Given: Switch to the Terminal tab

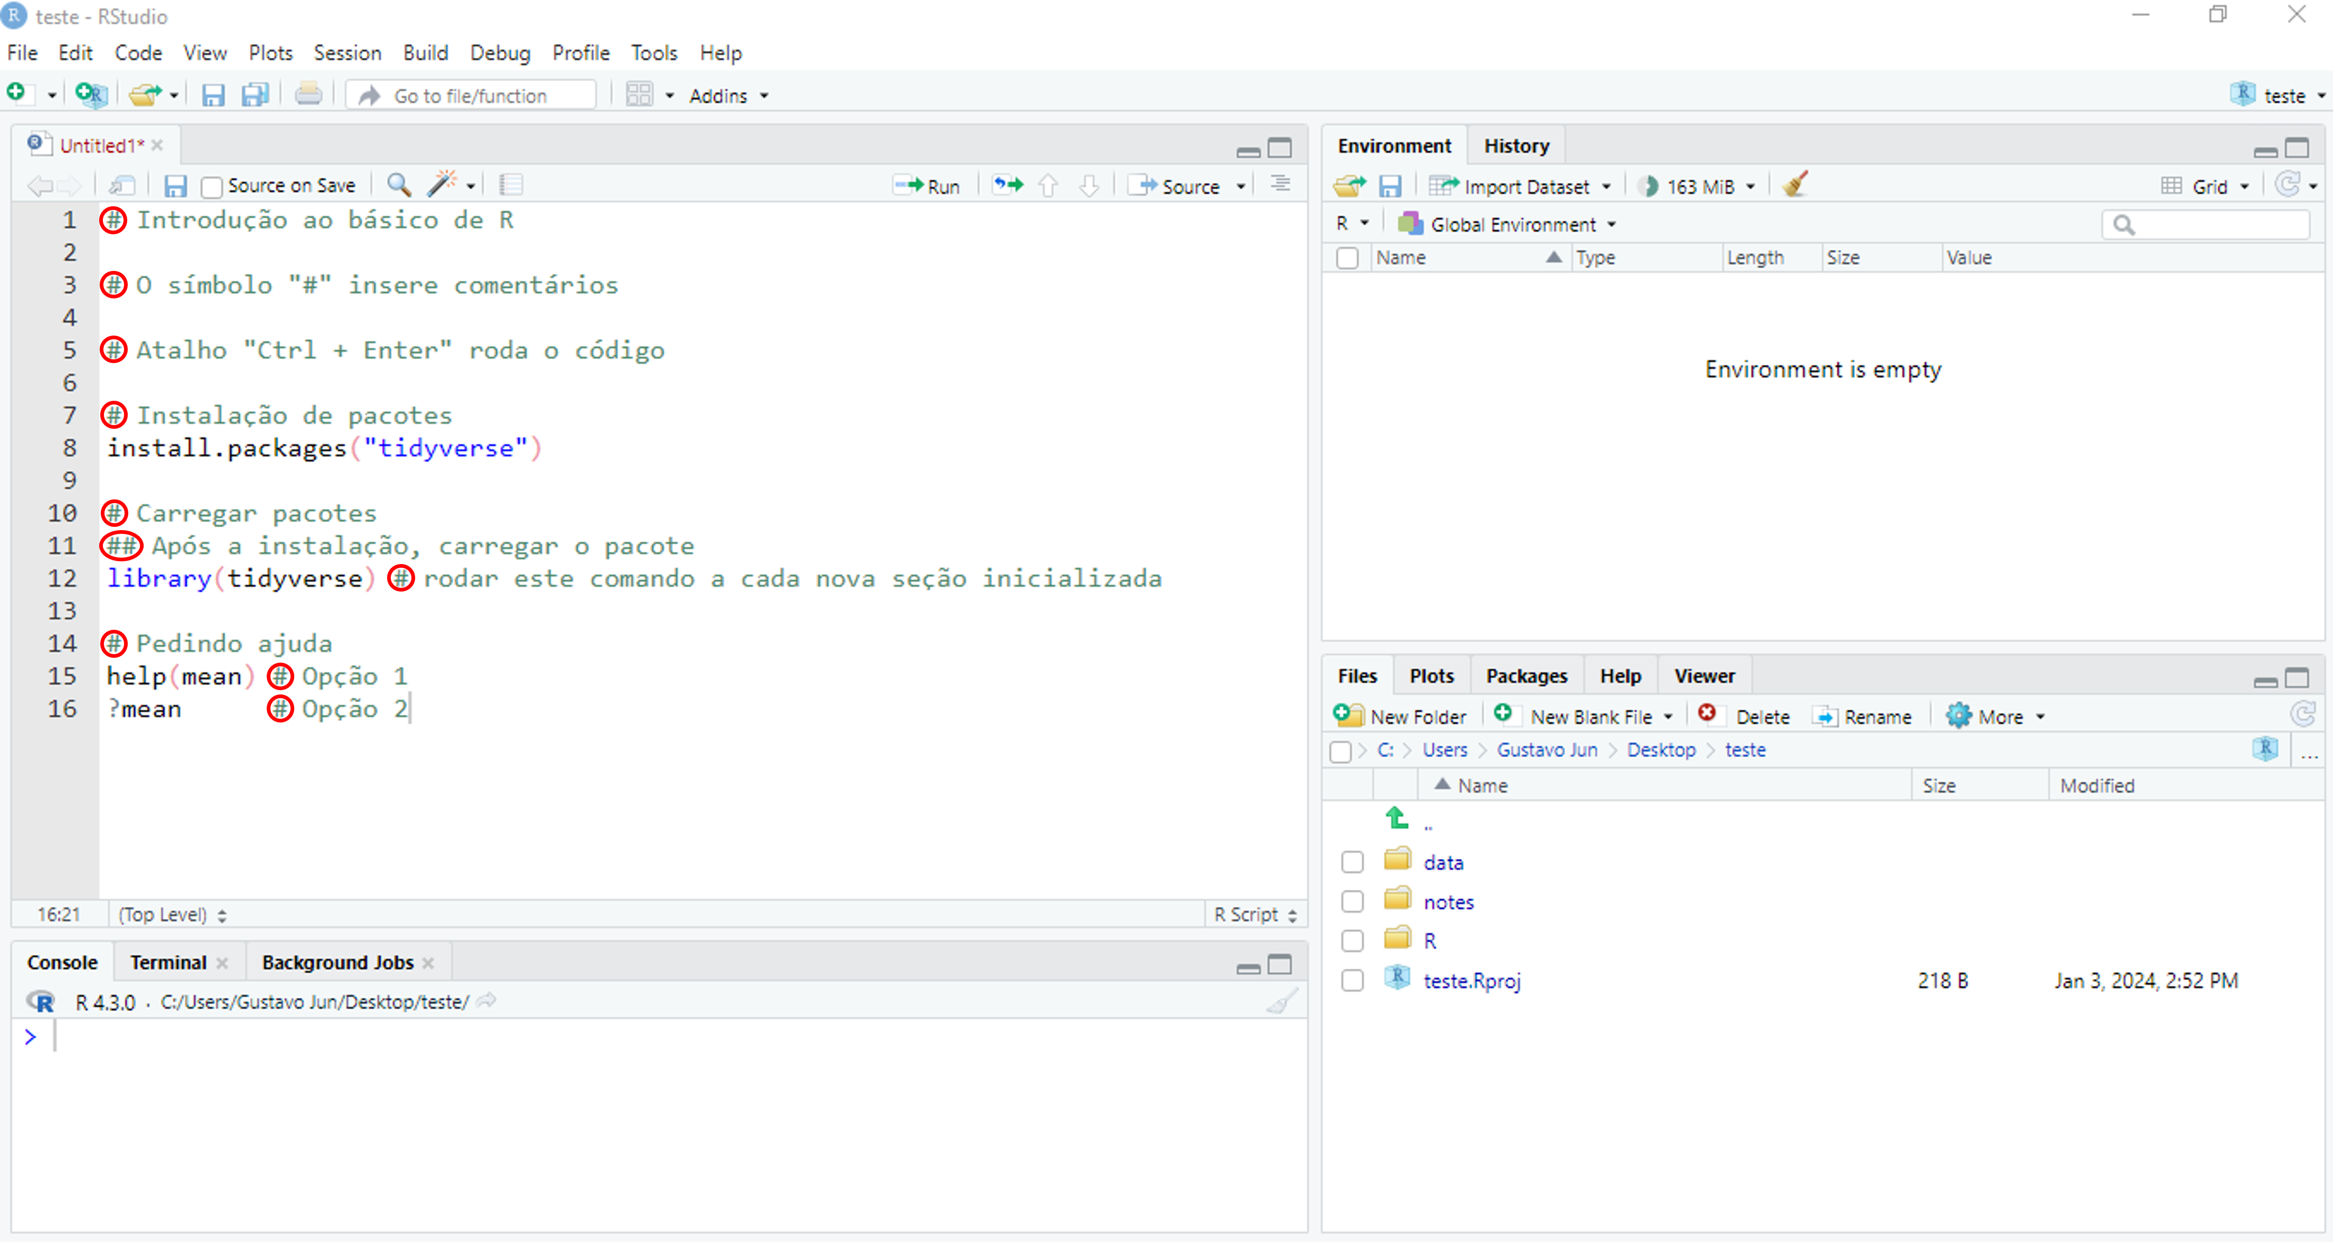Looking at the screenshot, I should pos(169,962).
